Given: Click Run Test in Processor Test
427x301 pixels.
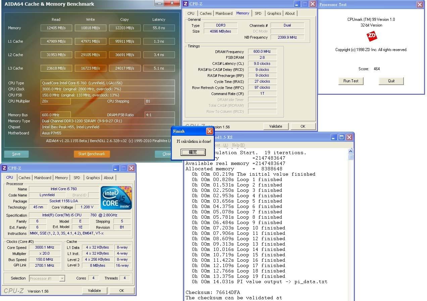Looking at the screenshot, I should click(351, 81).
